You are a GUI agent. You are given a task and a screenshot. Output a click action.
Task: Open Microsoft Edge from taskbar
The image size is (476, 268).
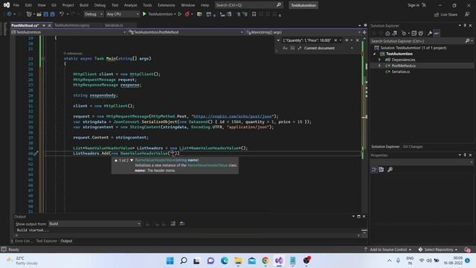(x=225, y=261)
